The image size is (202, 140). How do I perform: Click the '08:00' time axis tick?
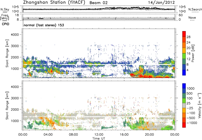tap(73, 135)
